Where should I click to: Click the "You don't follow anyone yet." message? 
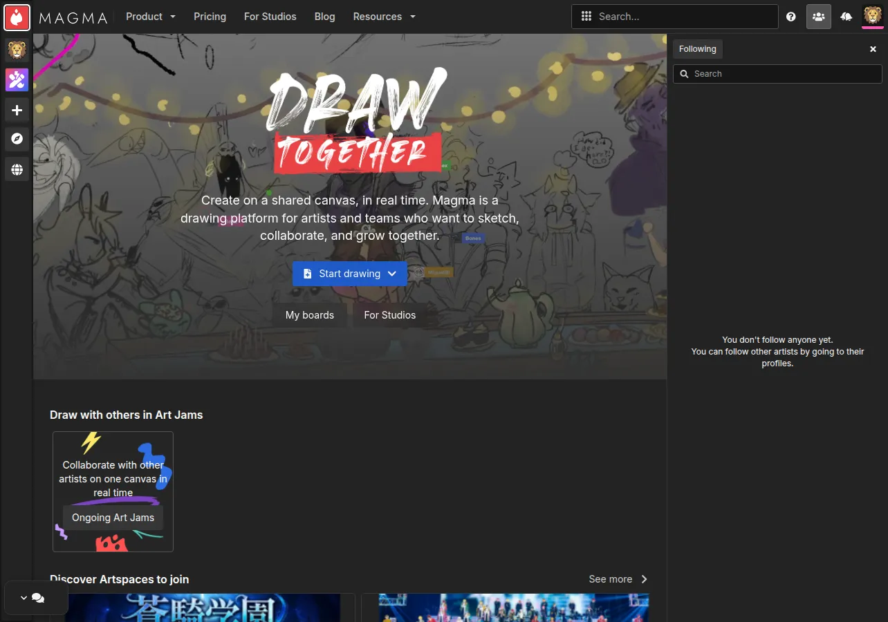click(x=777, y=340)
